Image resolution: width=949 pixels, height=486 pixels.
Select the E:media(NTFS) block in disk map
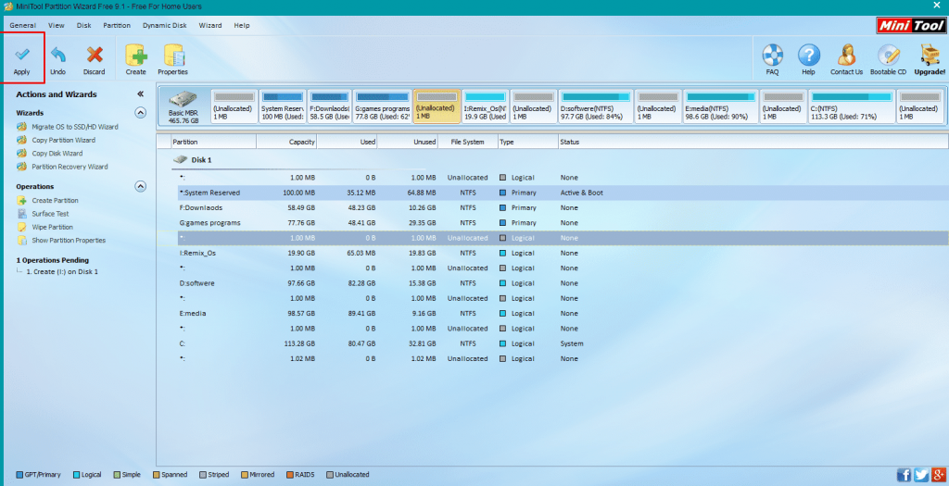point(721,106)
